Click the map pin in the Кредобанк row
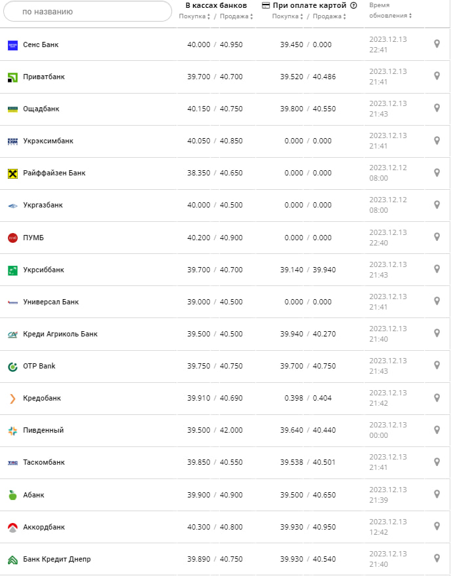 click(437, 397)
